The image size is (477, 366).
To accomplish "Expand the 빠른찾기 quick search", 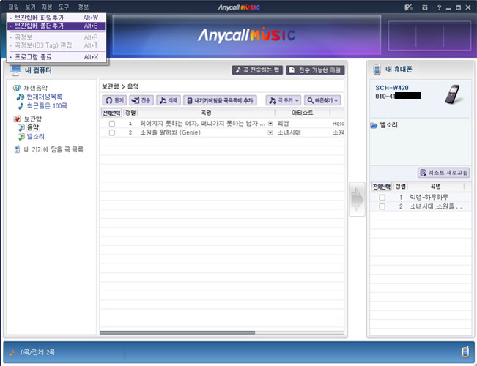I will click(x=322, y=100).
